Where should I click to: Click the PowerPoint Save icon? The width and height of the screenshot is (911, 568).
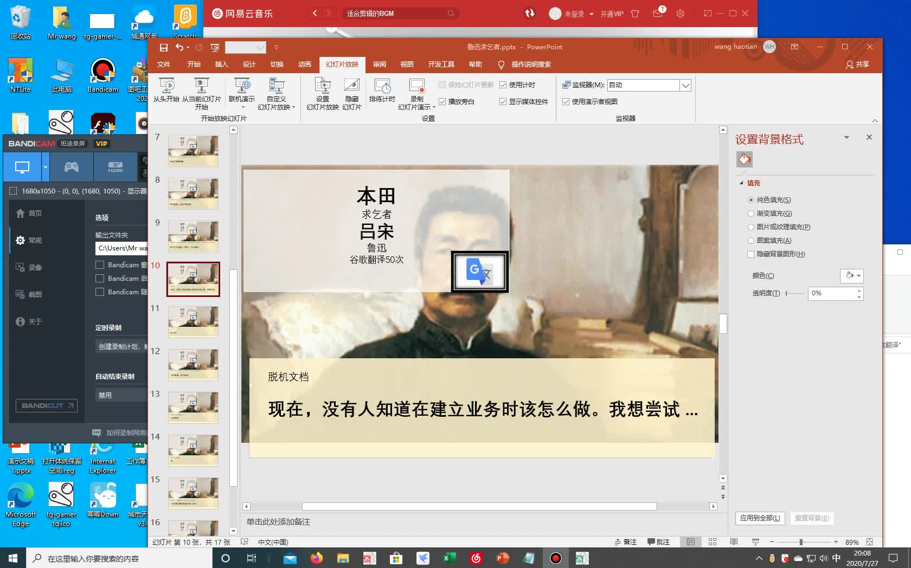tap(164, 48)
